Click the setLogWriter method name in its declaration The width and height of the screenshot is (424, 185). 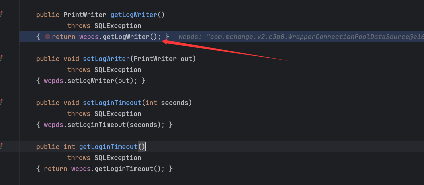[106, 59]
